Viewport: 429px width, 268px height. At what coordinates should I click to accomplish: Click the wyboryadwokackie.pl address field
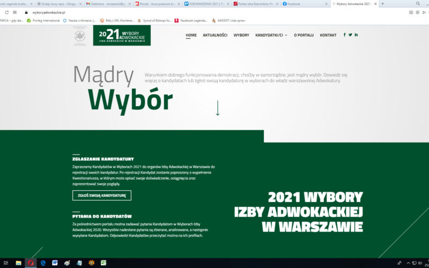click(49, 12)
